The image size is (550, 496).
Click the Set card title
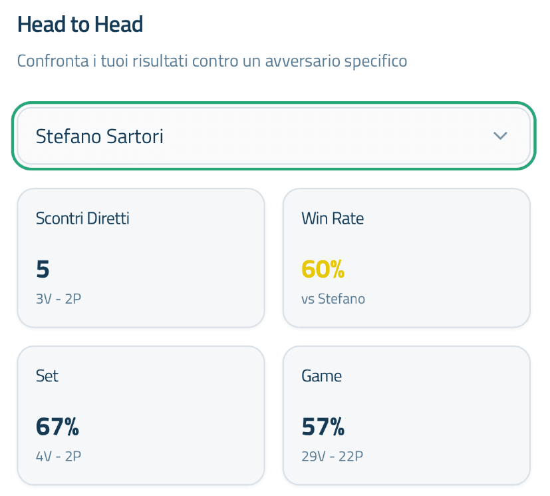[47, 376]
